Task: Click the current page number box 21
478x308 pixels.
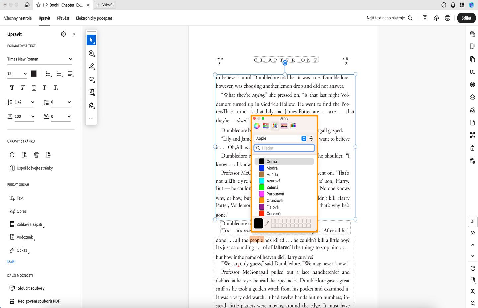Action: tap(473, 221)
